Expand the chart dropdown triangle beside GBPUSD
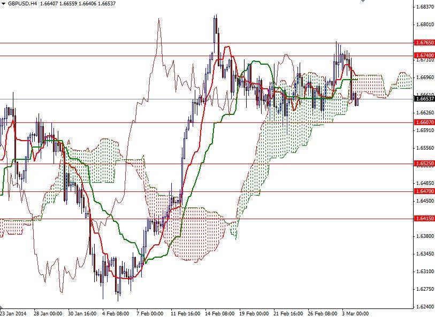Screen dimensions: 435x317 pos(4,5)
